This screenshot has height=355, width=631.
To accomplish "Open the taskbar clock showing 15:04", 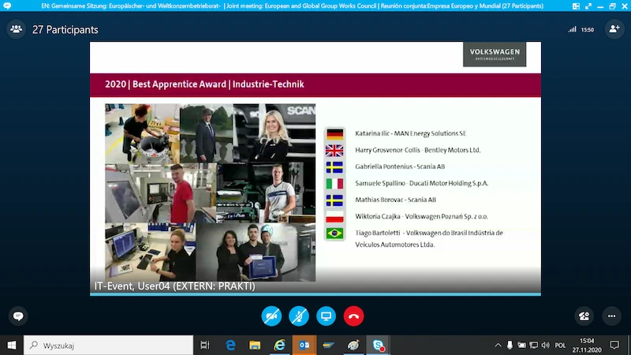I will pyautogui.click(x=587, y=346).
